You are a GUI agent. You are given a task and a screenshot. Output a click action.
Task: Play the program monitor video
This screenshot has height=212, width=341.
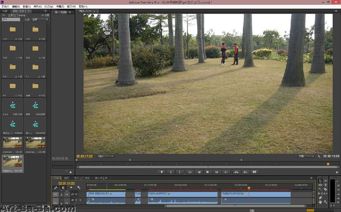208,172
